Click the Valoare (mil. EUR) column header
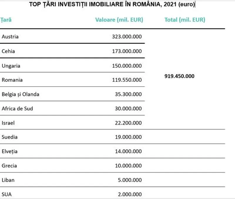Image resolution: width=235 pixels, height=199 pixels. tap(119, 20)
